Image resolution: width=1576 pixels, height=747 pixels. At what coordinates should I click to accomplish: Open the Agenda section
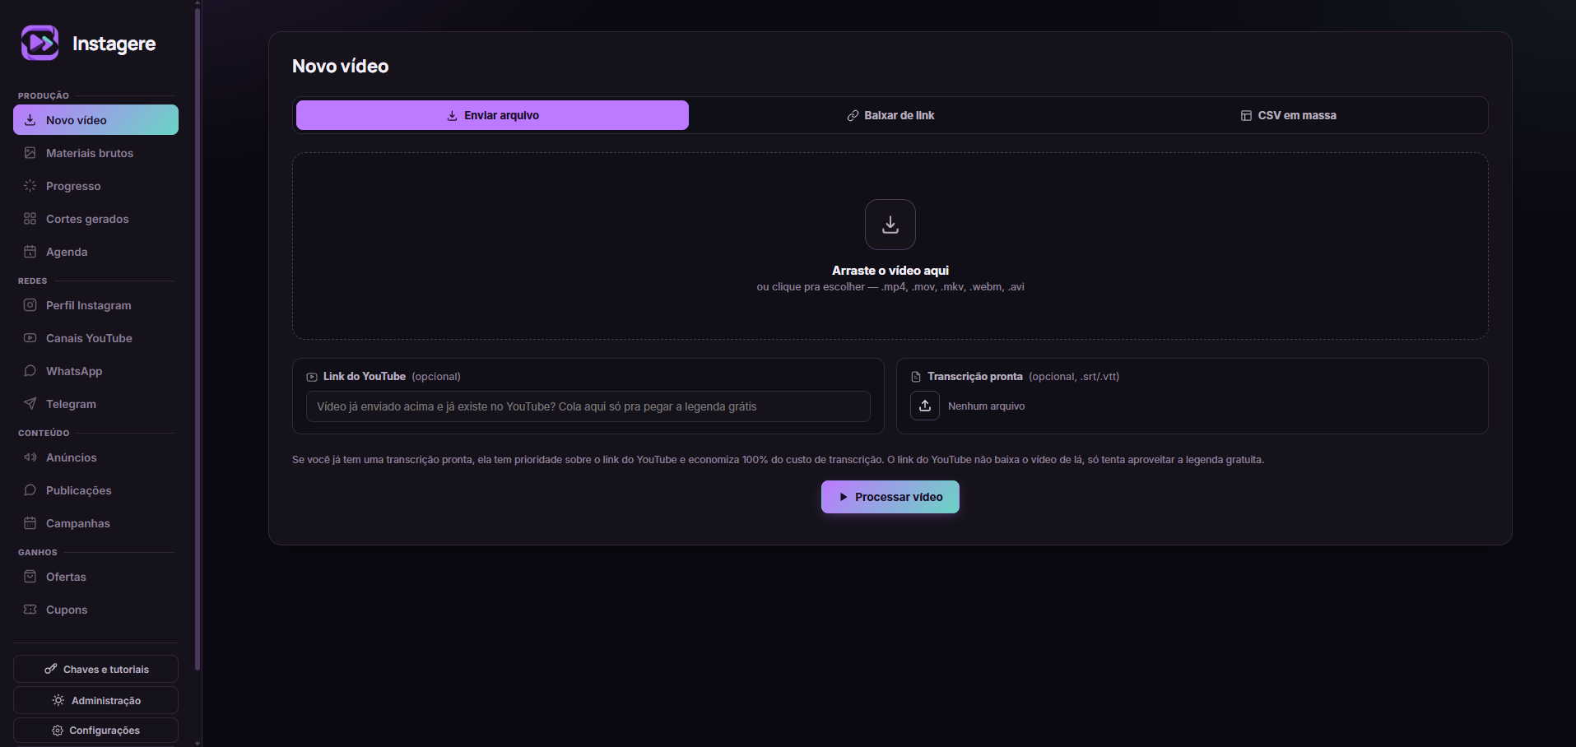(95, 252)
